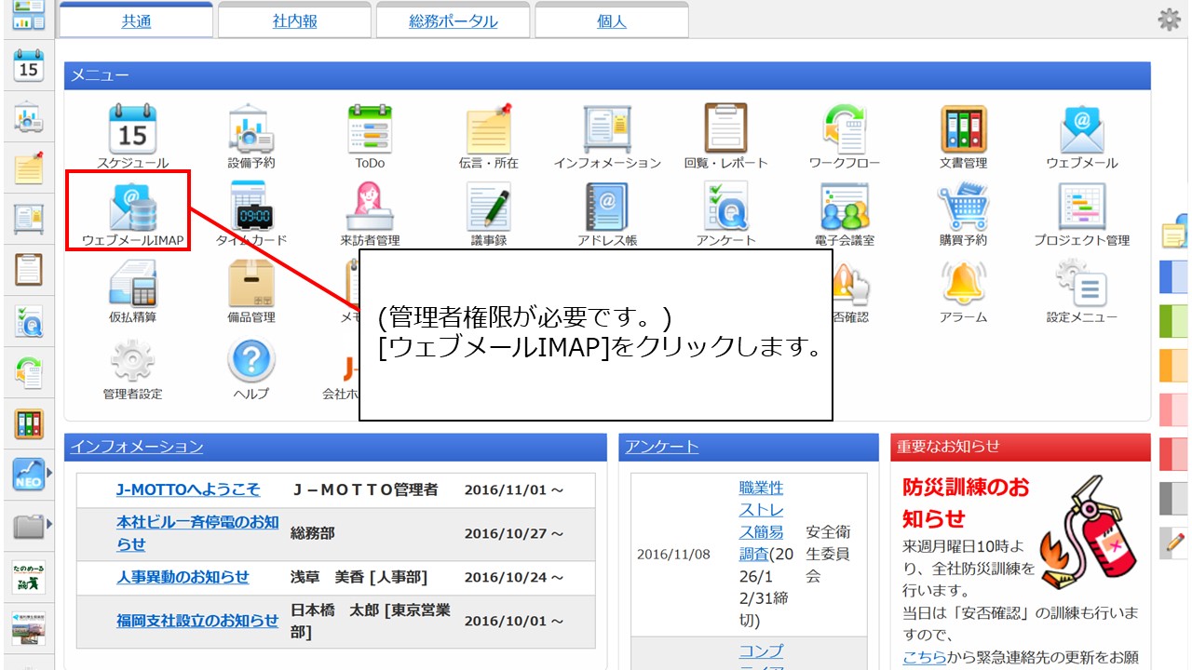Screen dimensions: 1192x670
Task: Switch to the 社内報 tab
Action: click(293, 21)
